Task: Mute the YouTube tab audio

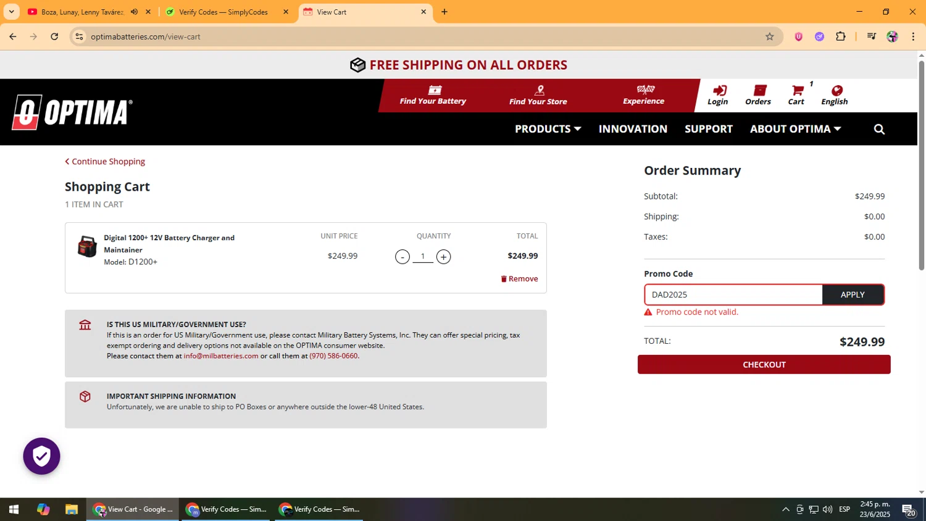Action: coord(134,12)
